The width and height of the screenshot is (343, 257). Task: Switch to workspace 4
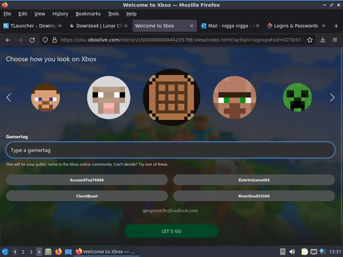pos(39,252)
